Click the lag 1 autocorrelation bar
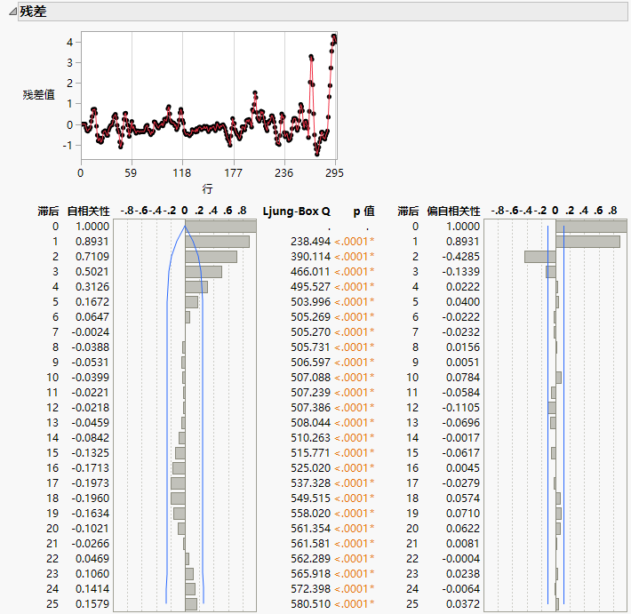Screen dimensions: 631x614 pyautogui.click(x=217, y=242)
